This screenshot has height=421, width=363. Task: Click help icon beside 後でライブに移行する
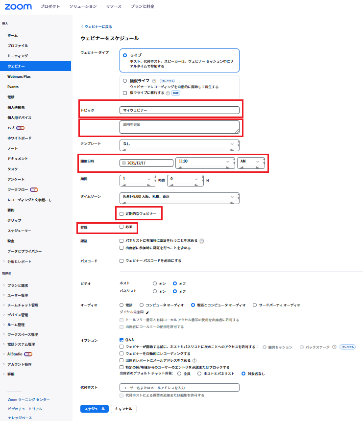pyautogui.click(x=168, y=93)
